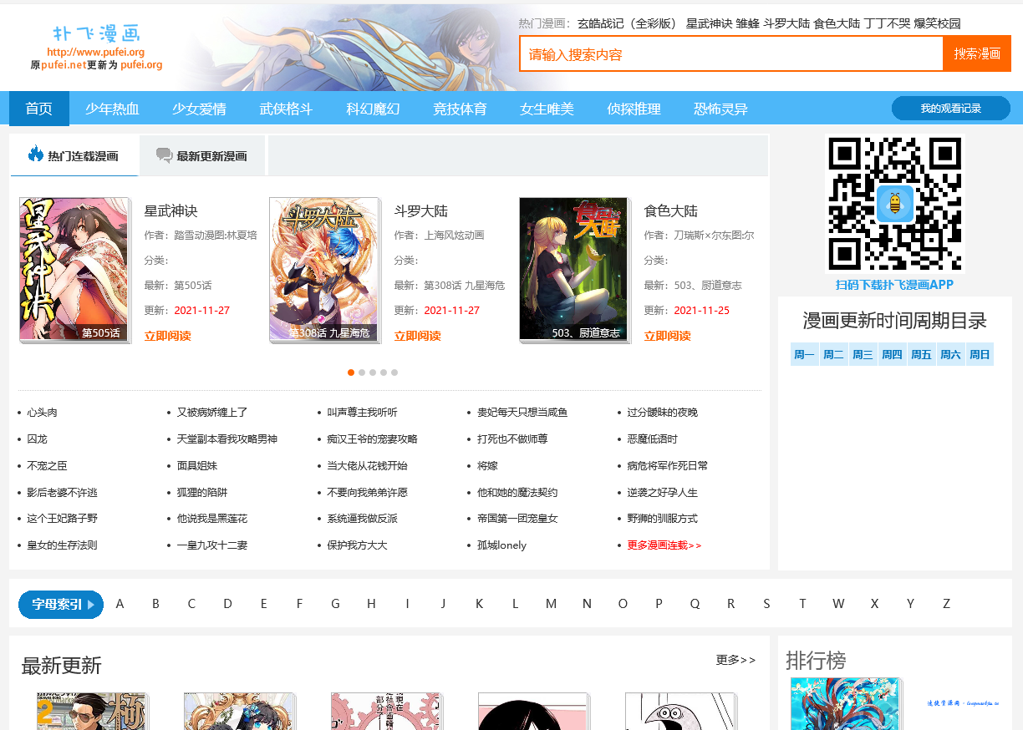This screenshot has width=1023, height=730.
Task: Click the QR code for app download
Action: point(894,204)
